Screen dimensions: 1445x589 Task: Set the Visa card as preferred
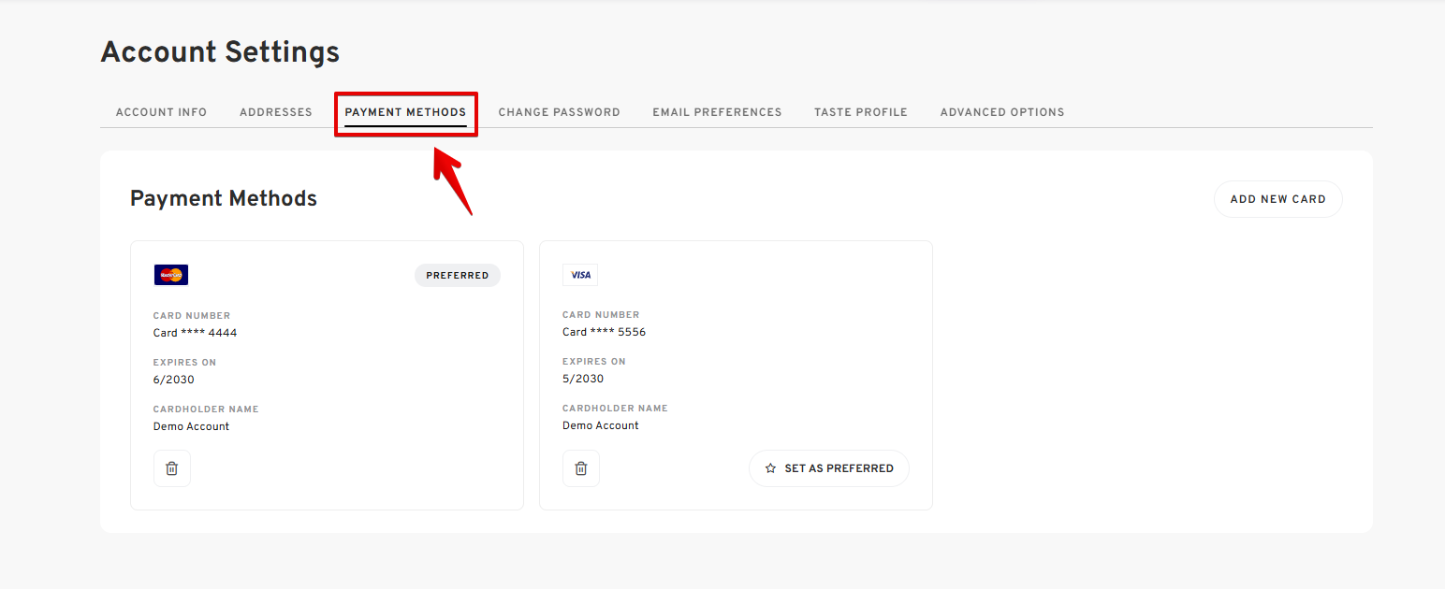pos(828,468)
